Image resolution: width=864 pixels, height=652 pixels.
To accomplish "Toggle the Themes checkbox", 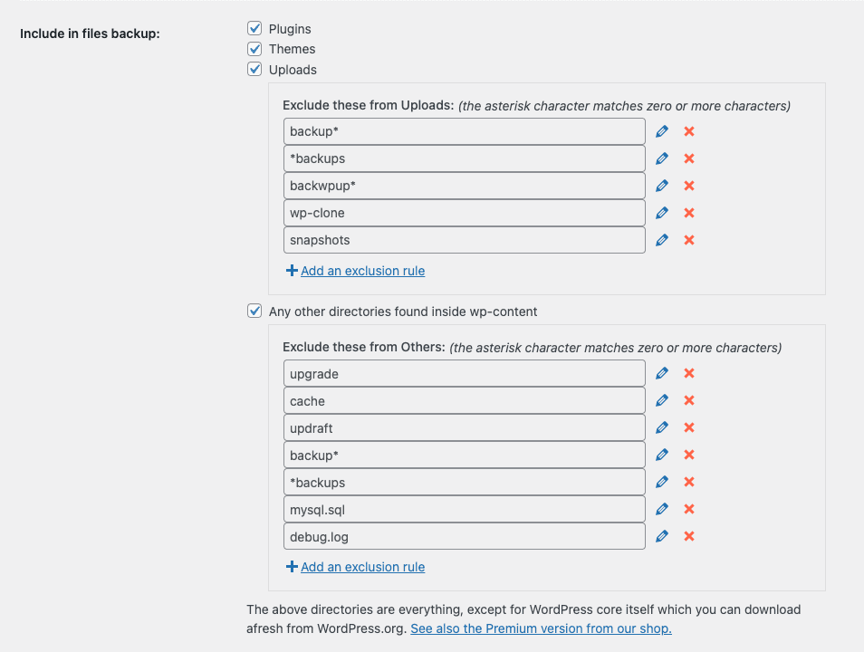I will coord(254,49).
